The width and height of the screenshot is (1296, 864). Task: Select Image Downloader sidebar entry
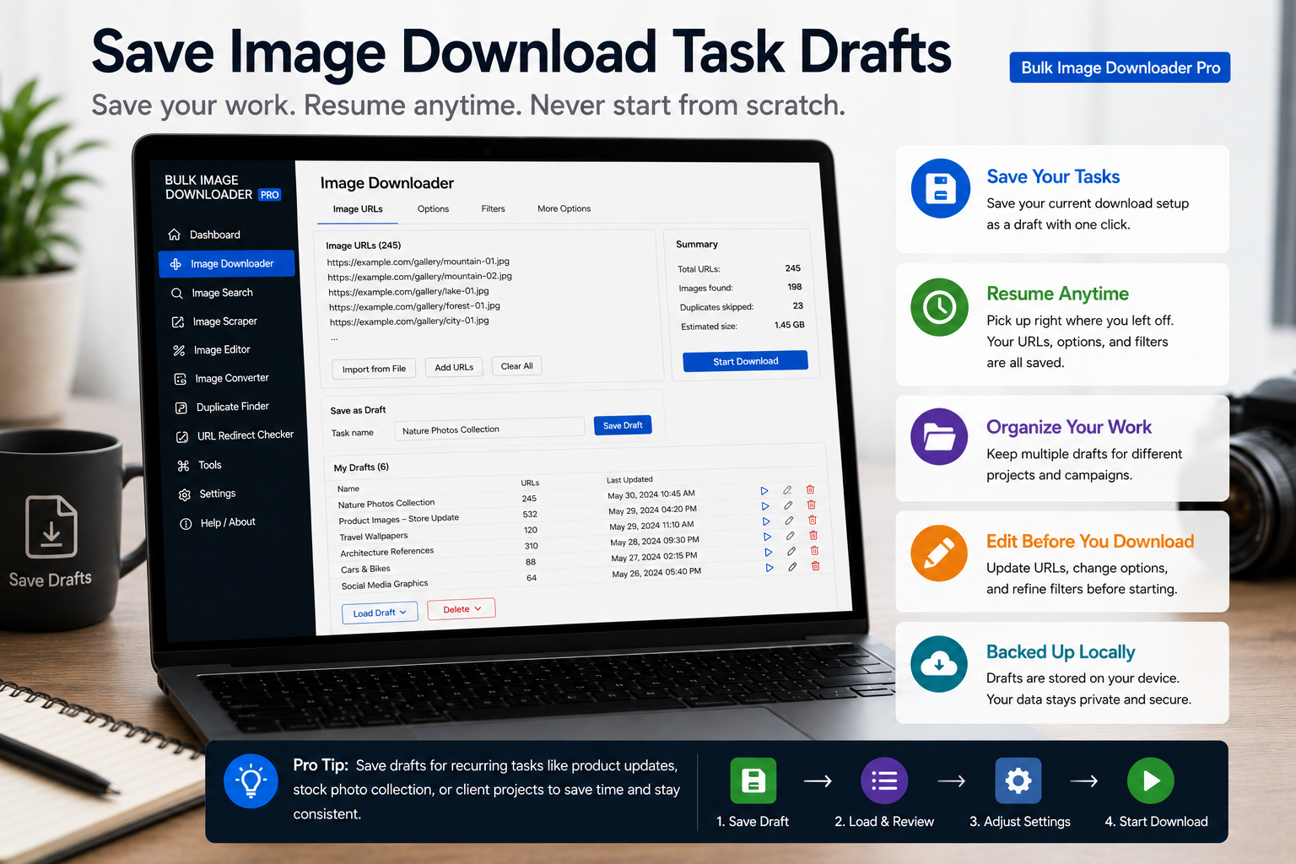(227, 263)
